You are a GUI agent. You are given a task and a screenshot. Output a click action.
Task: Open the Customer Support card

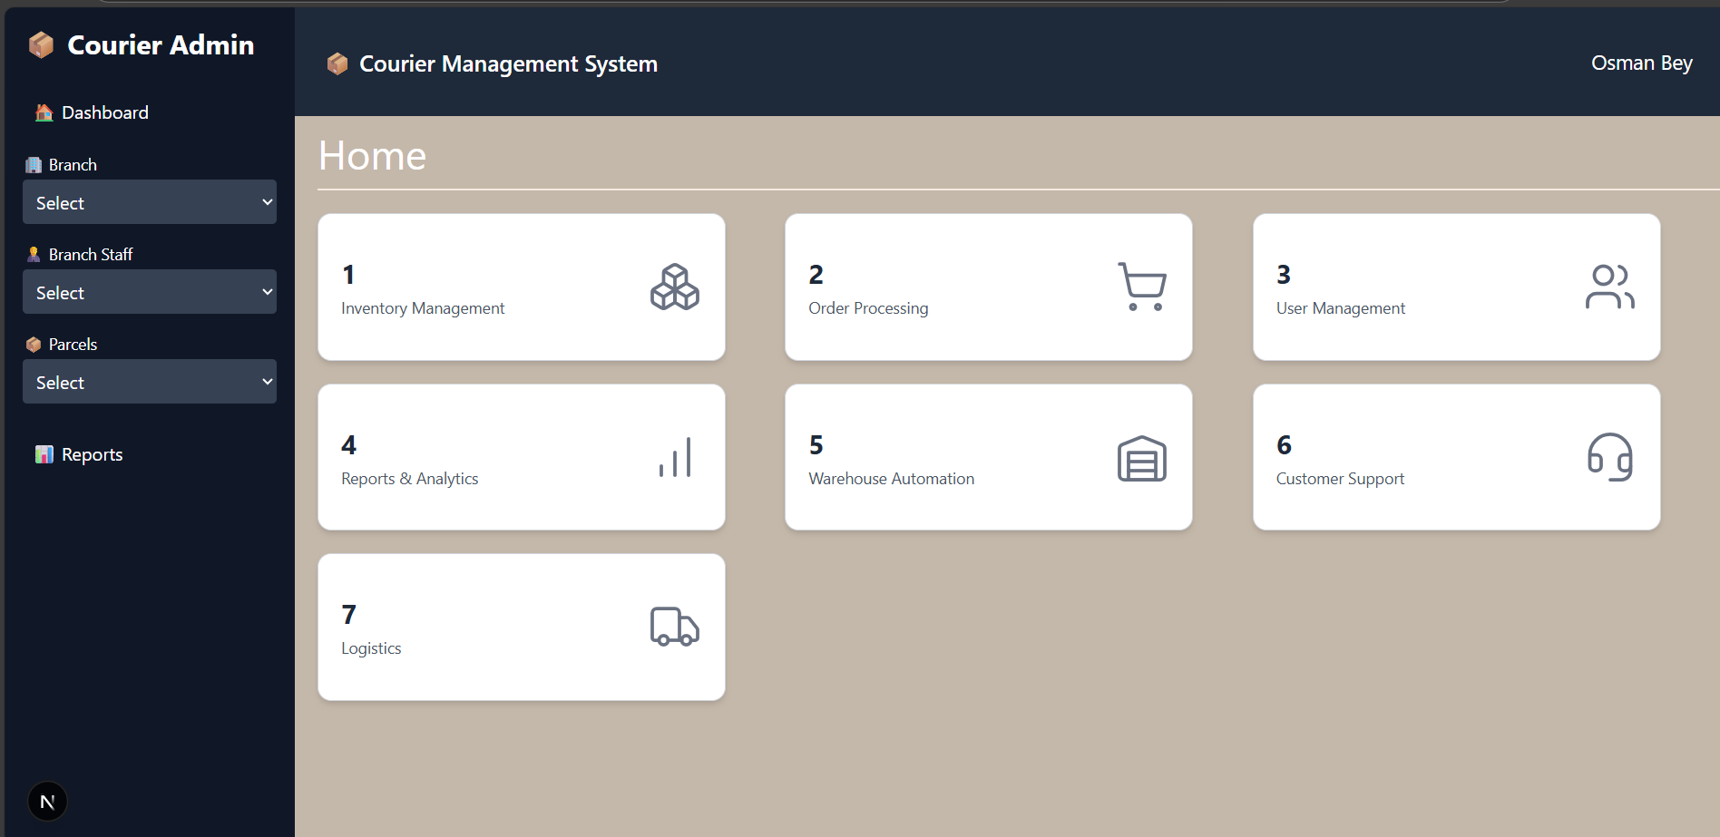coord(1457,457)
